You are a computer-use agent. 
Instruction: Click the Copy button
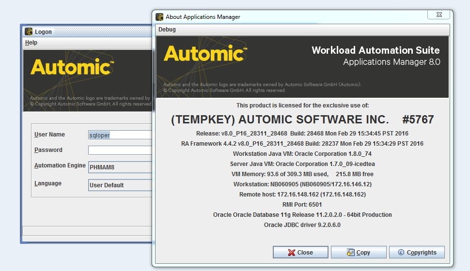click(x=359, y=252)
